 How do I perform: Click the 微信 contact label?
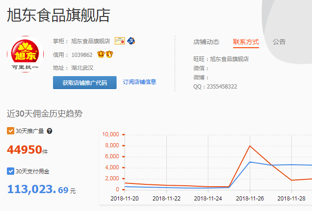click(200, 68)
